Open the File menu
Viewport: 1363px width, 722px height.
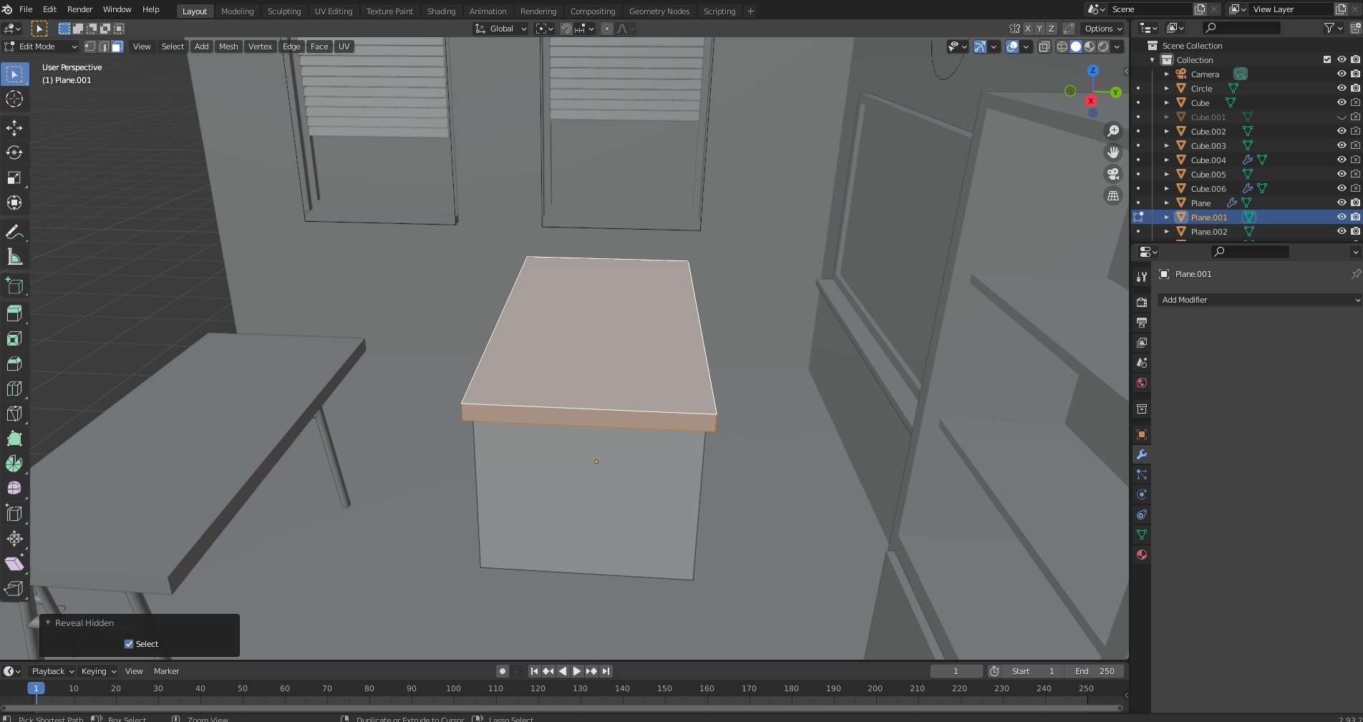coord(26,9)
